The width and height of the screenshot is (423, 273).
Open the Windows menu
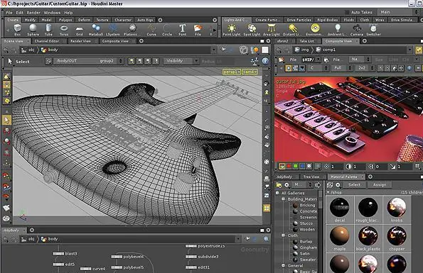(52, 13)
